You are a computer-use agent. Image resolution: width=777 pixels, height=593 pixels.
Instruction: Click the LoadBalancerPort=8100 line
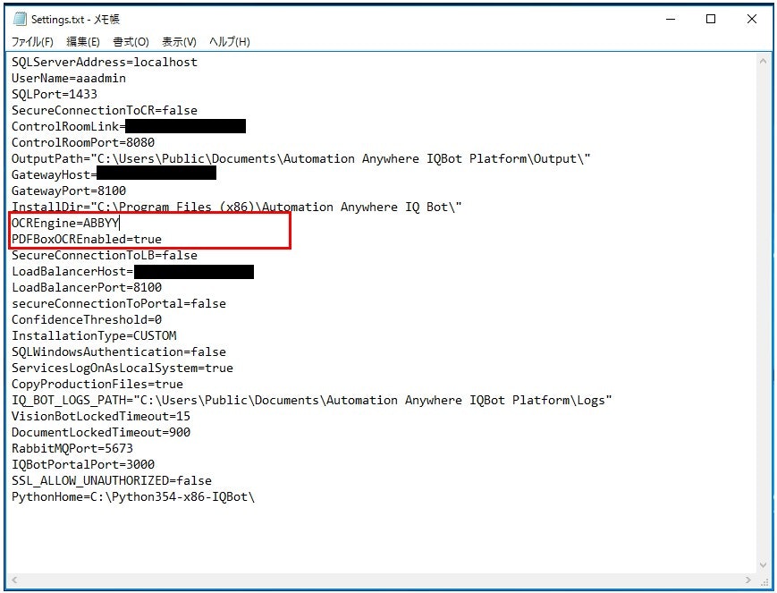[87, 288]
